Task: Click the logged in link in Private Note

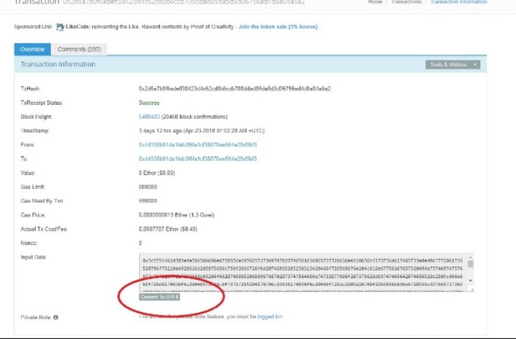Action: tap(269, 316)
